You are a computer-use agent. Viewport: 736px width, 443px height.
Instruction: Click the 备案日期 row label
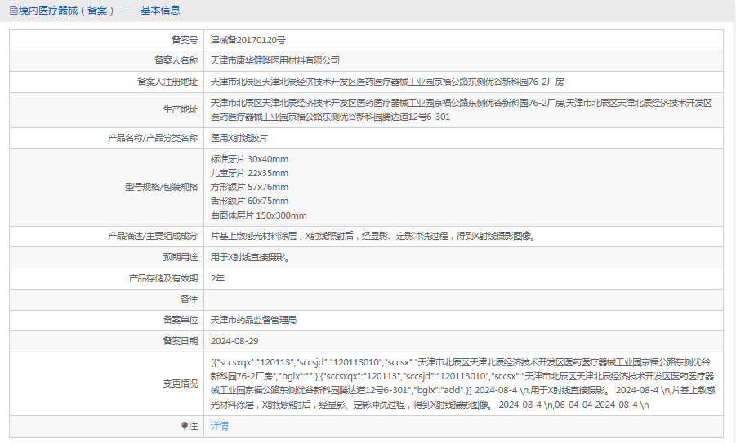[181, 341]
